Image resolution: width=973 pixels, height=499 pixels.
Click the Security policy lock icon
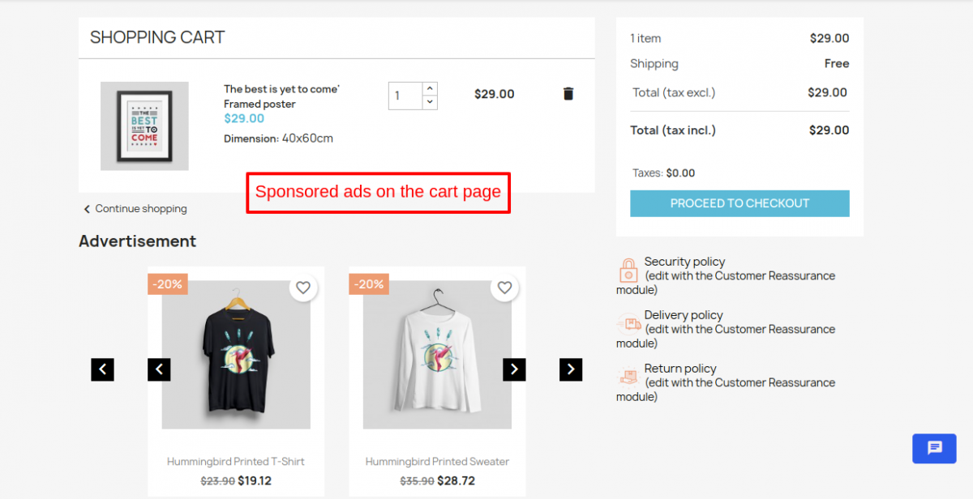pyautogui.click(x=628, y=270)
